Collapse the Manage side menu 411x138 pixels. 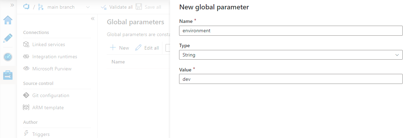(92, 19)
